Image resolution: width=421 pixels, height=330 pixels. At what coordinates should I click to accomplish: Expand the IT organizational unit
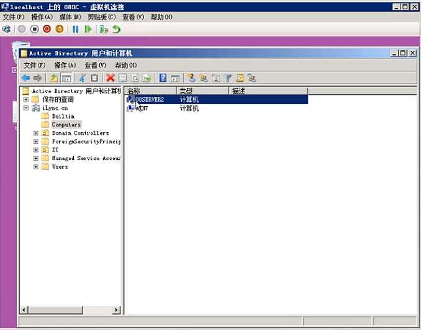(36, 149)
